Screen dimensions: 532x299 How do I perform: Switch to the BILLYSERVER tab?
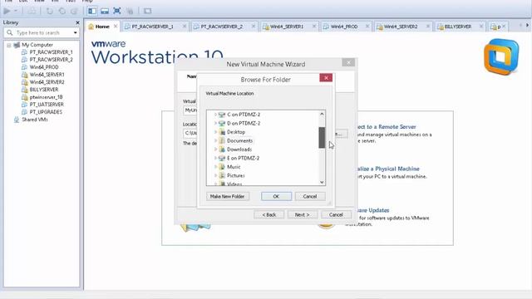pyautogui.click(x=457, y=27)
